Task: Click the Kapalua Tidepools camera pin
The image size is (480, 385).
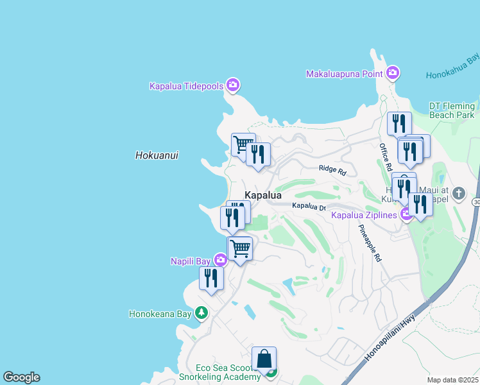Action: pos(233,85)
